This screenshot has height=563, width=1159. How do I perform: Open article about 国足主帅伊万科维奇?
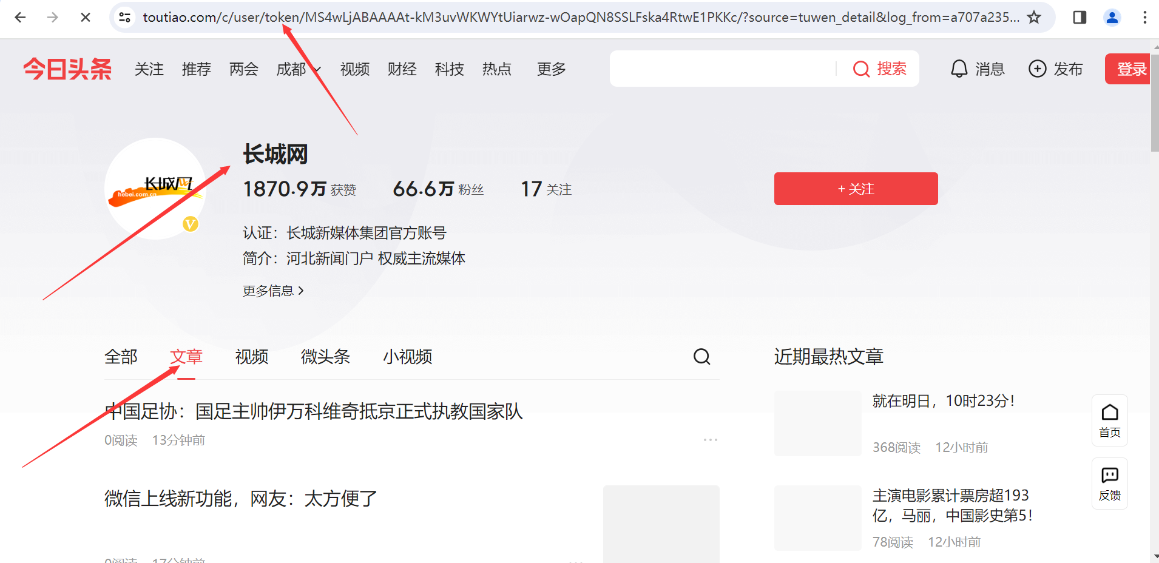click(314, 411)
